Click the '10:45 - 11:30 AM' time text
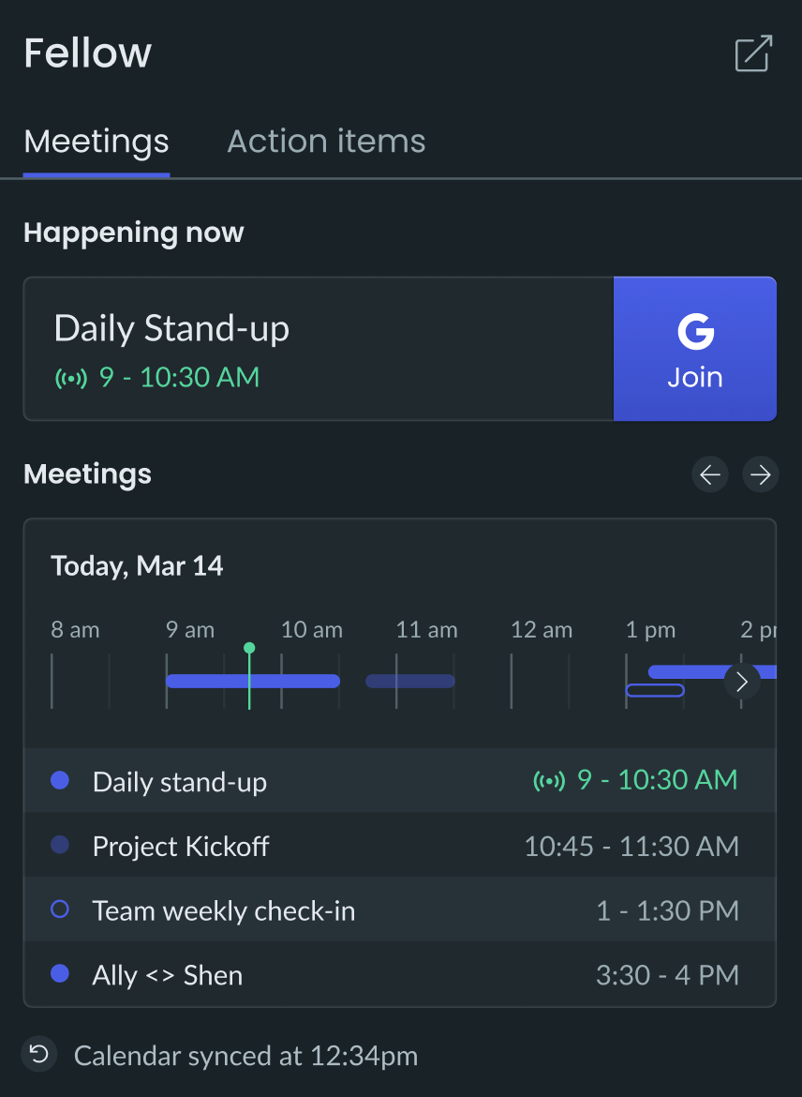This screenshot has height=1097, width=802. pyautogui.click(x=631, y=847)
